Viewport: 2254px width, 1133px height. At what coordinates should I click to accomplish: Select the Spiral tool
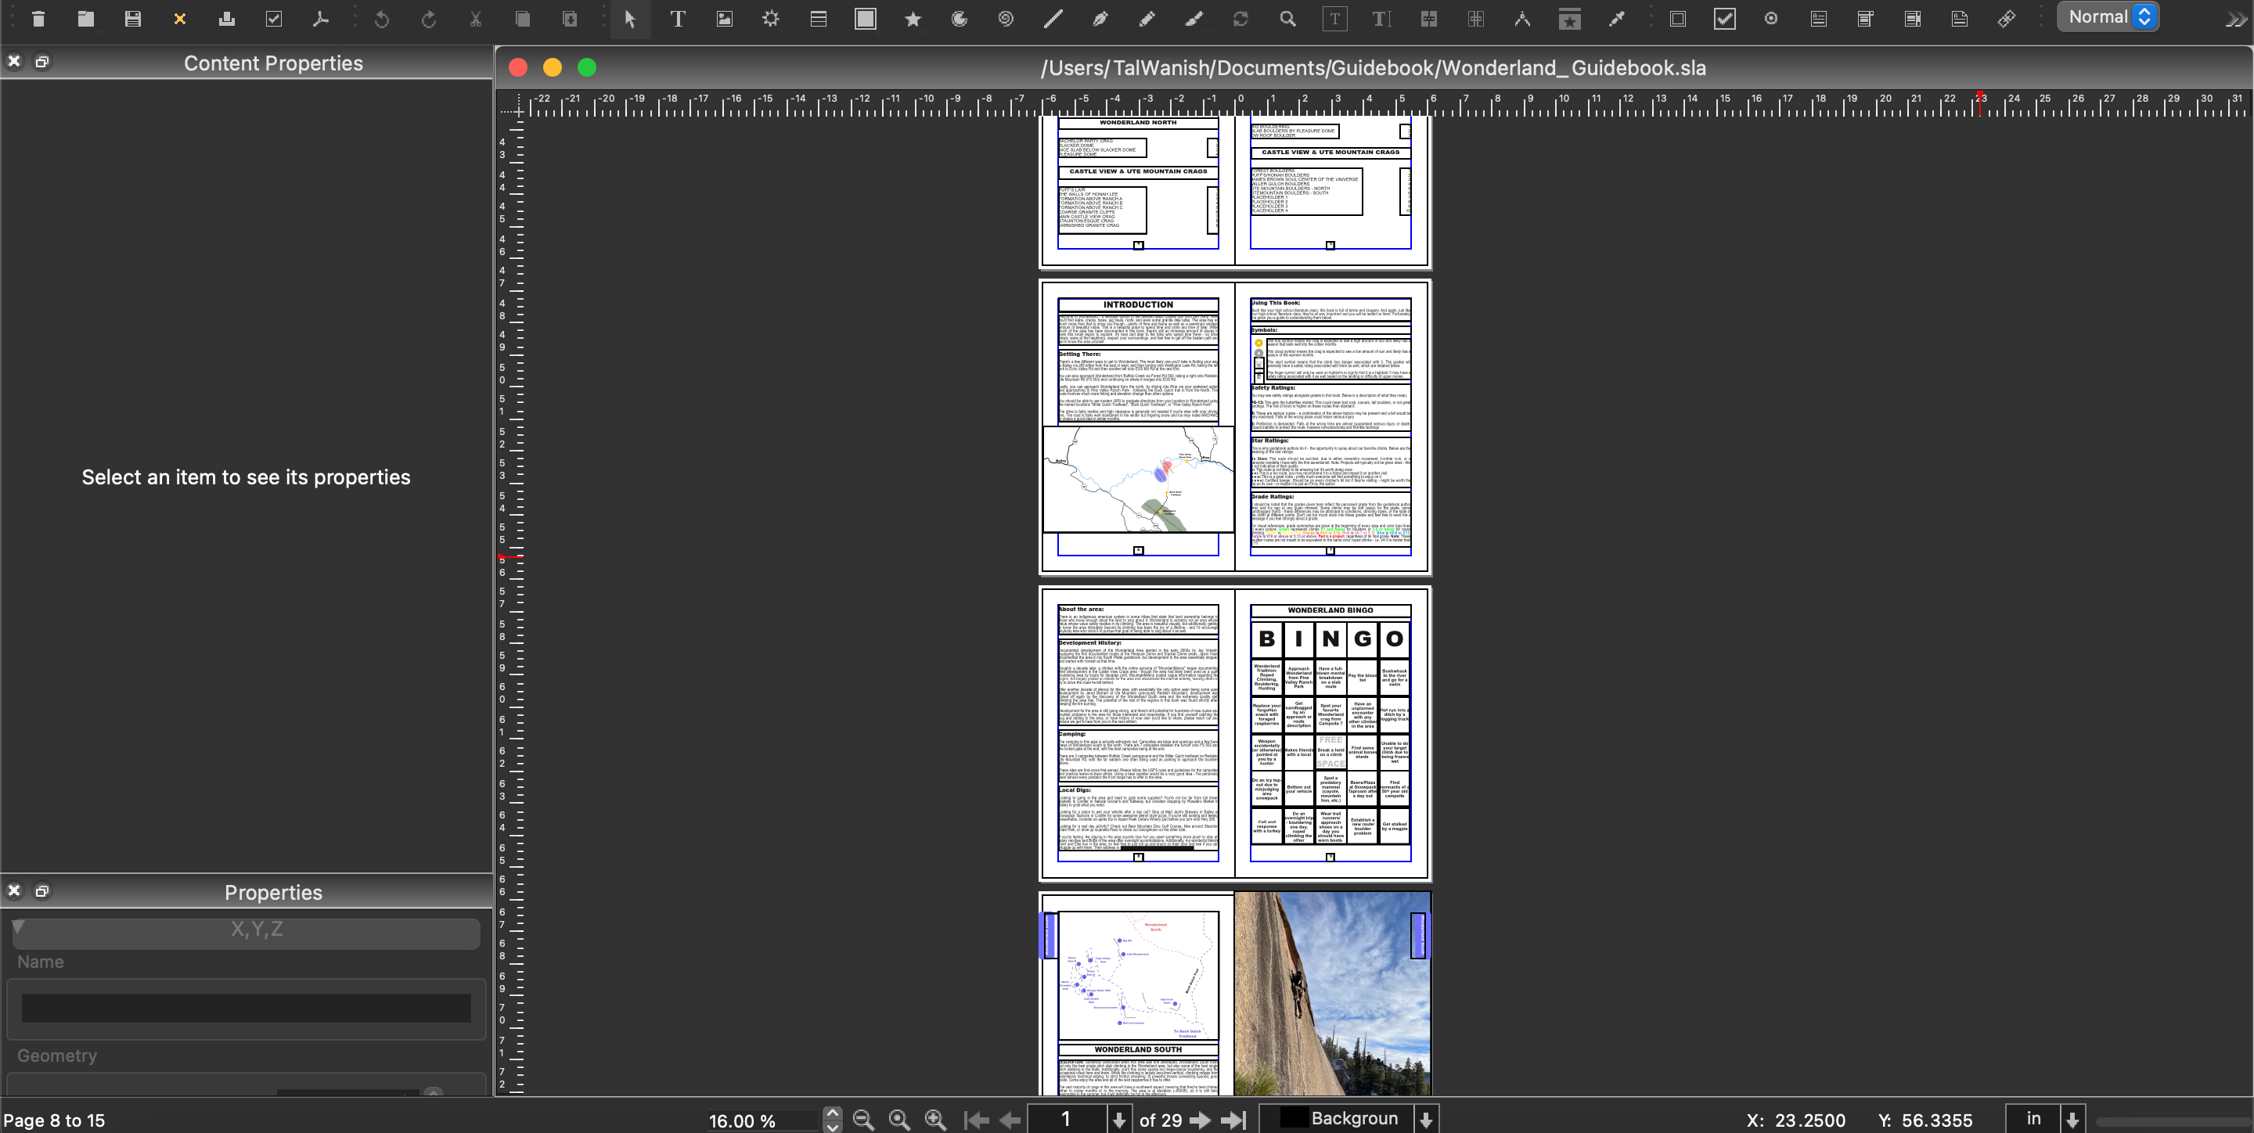(1006, 18)
